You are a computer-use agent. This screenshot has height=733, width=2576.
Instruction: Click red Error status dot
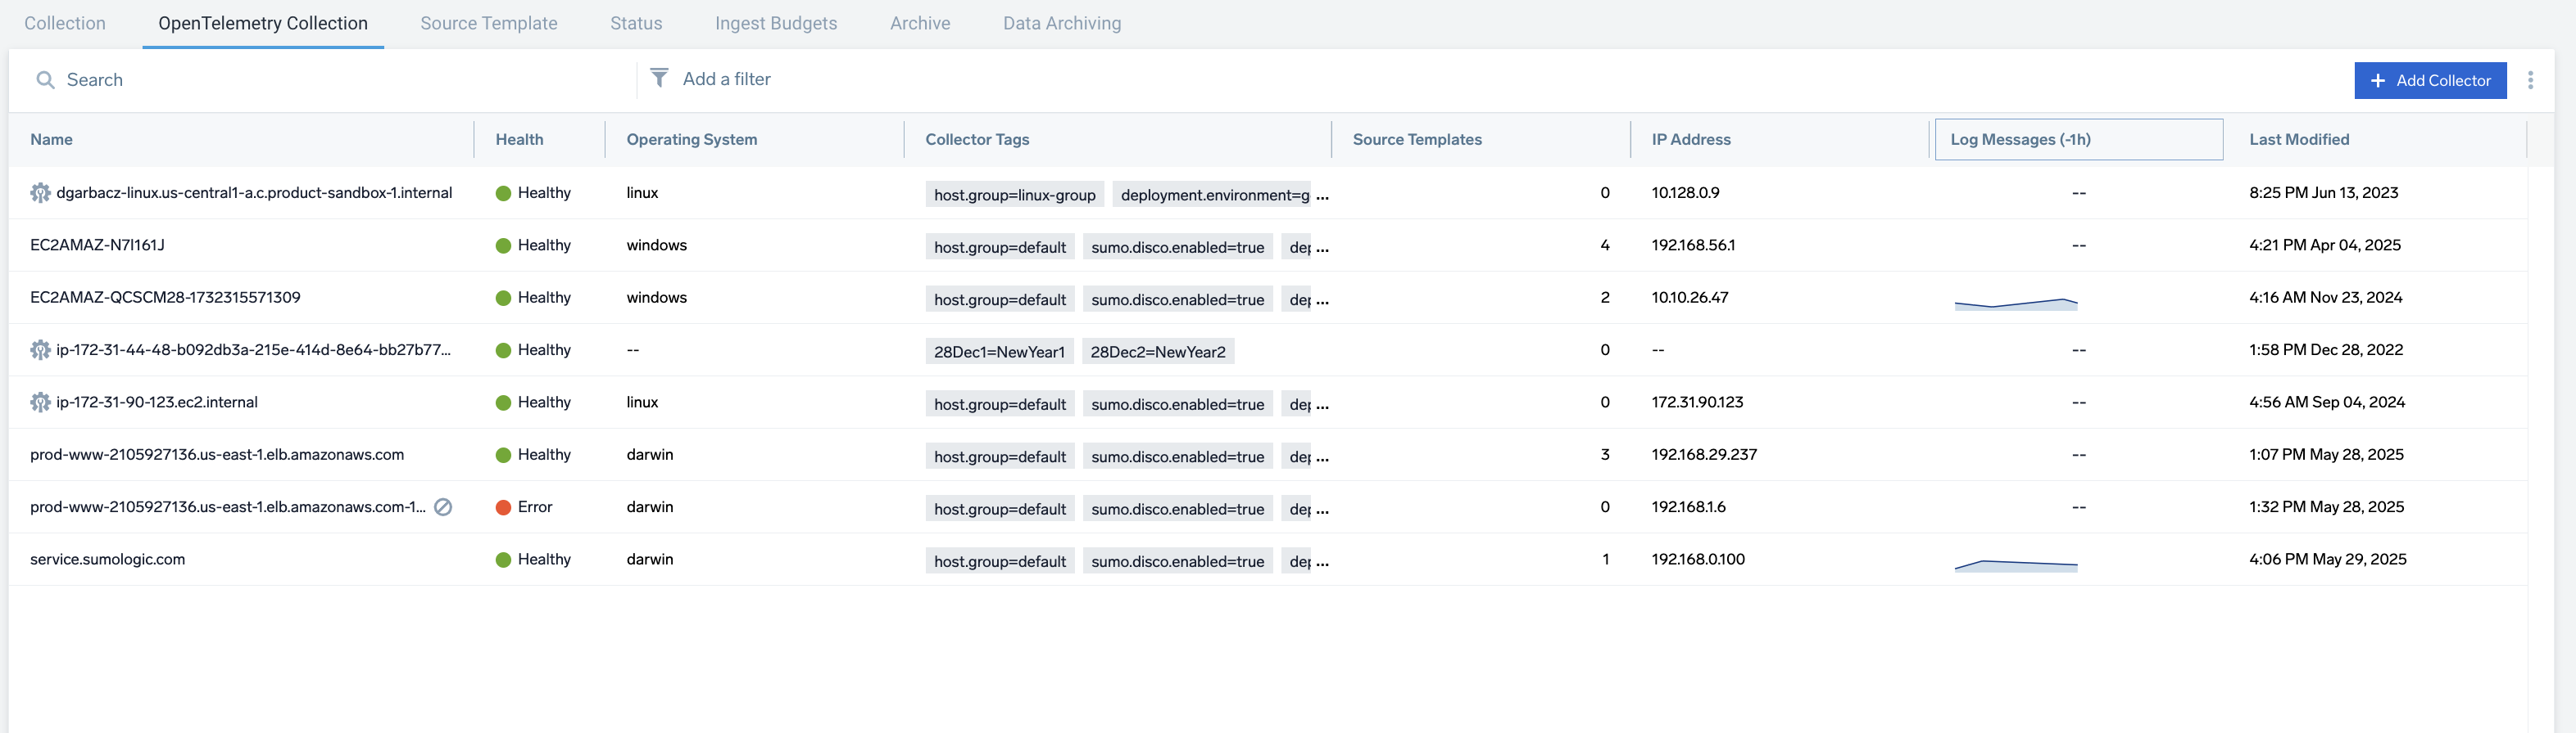pos(503,507)
